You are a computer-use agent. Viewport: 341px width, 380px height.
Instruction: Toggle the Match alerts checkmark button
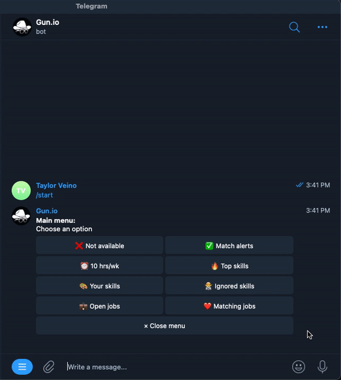(229, 245)
